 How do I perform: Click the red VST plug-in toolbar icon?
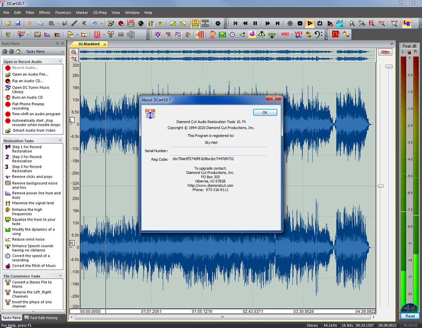coord(285,34)
